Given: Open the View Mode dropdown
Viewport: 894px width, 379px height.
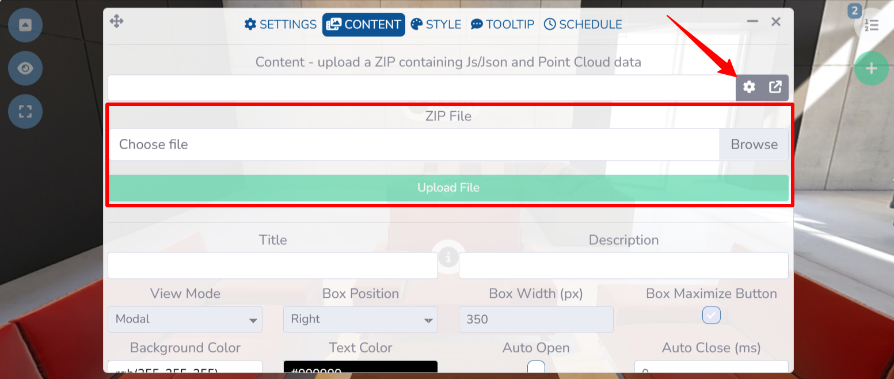Looking at the screenshot, I should pos(185,319).
